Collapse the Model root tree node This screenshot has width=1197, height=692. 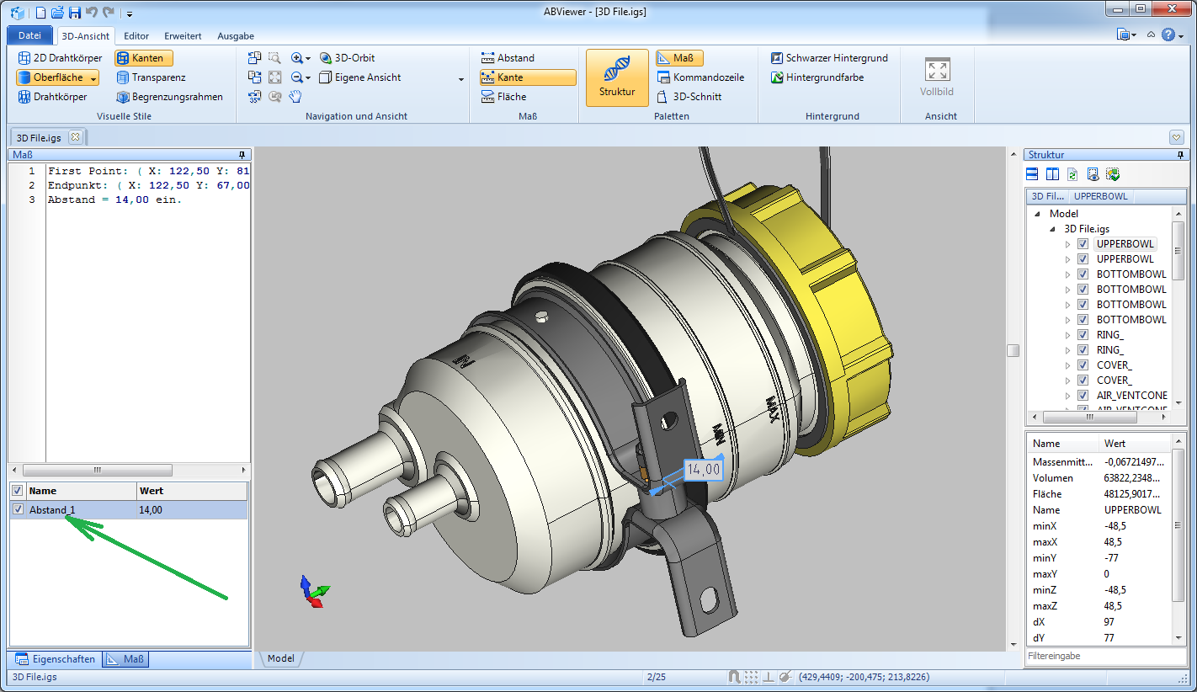1038,214
